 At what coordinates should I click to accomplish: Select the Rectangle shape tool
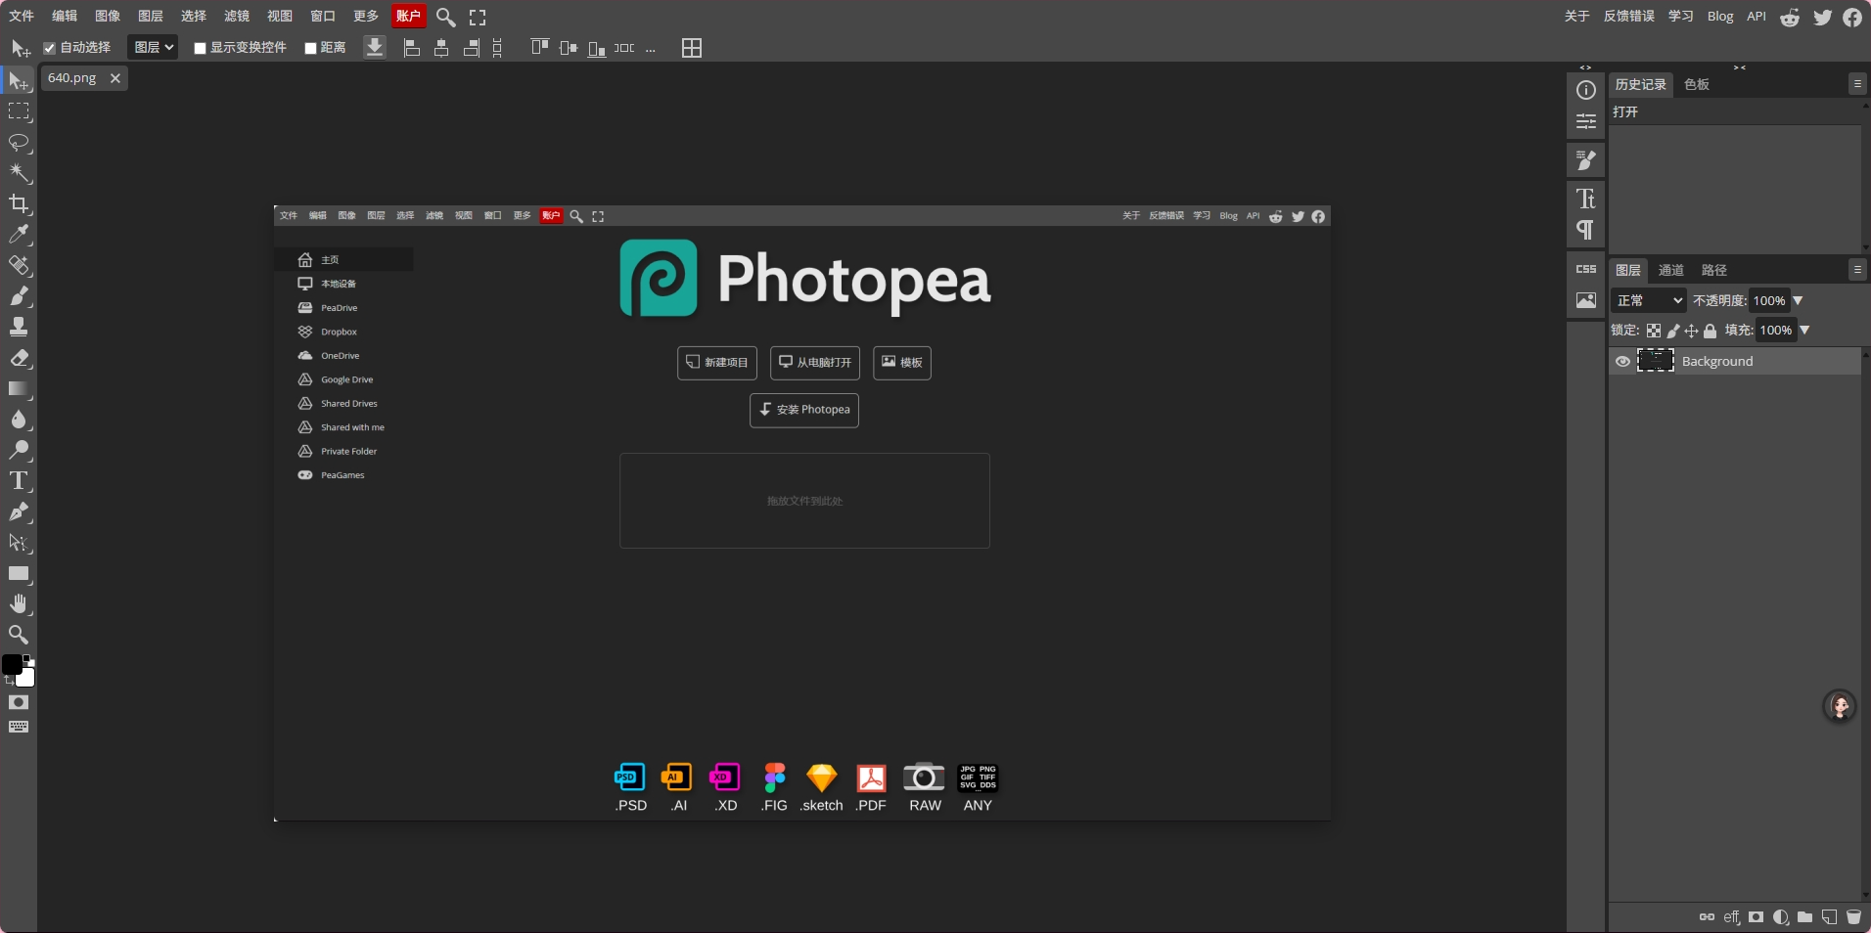click(19, 573)
